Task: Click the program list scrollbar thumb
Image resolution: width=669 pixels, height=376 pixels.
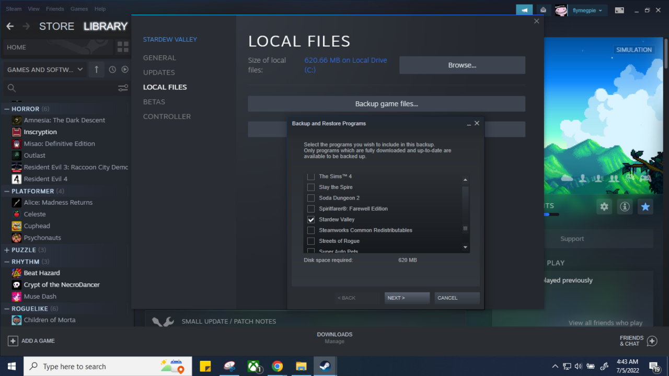Action: (465, 209)
